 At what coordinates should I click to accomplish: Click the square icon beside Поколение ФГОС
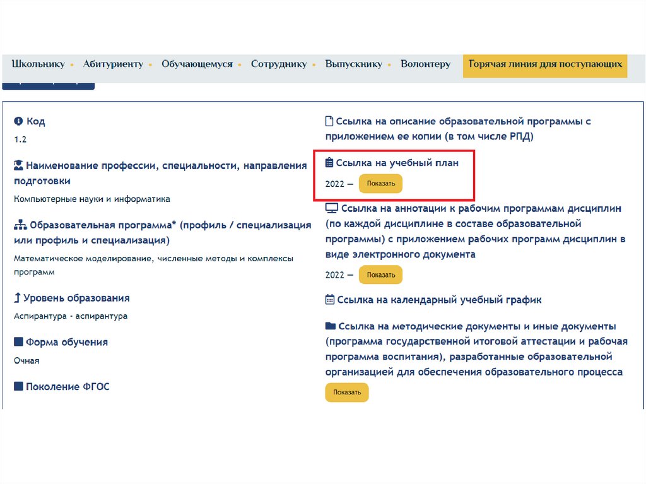pos(18,386)
